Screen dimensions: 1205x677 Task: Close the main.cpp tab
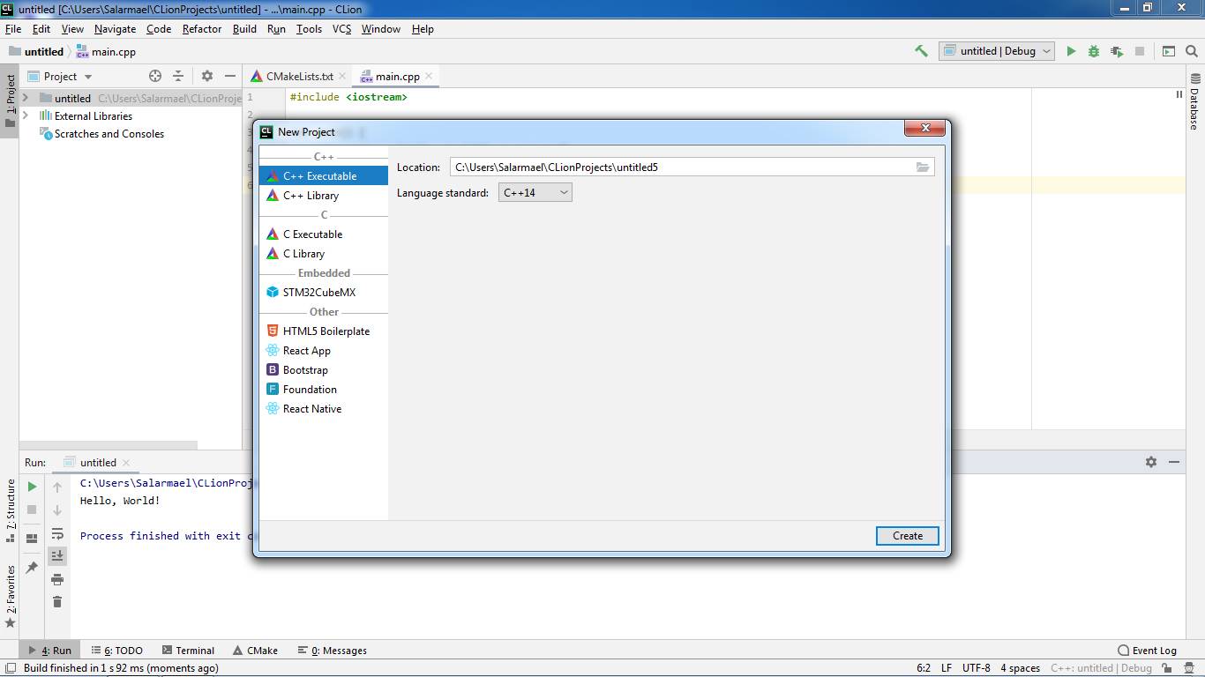pos(429,76)
